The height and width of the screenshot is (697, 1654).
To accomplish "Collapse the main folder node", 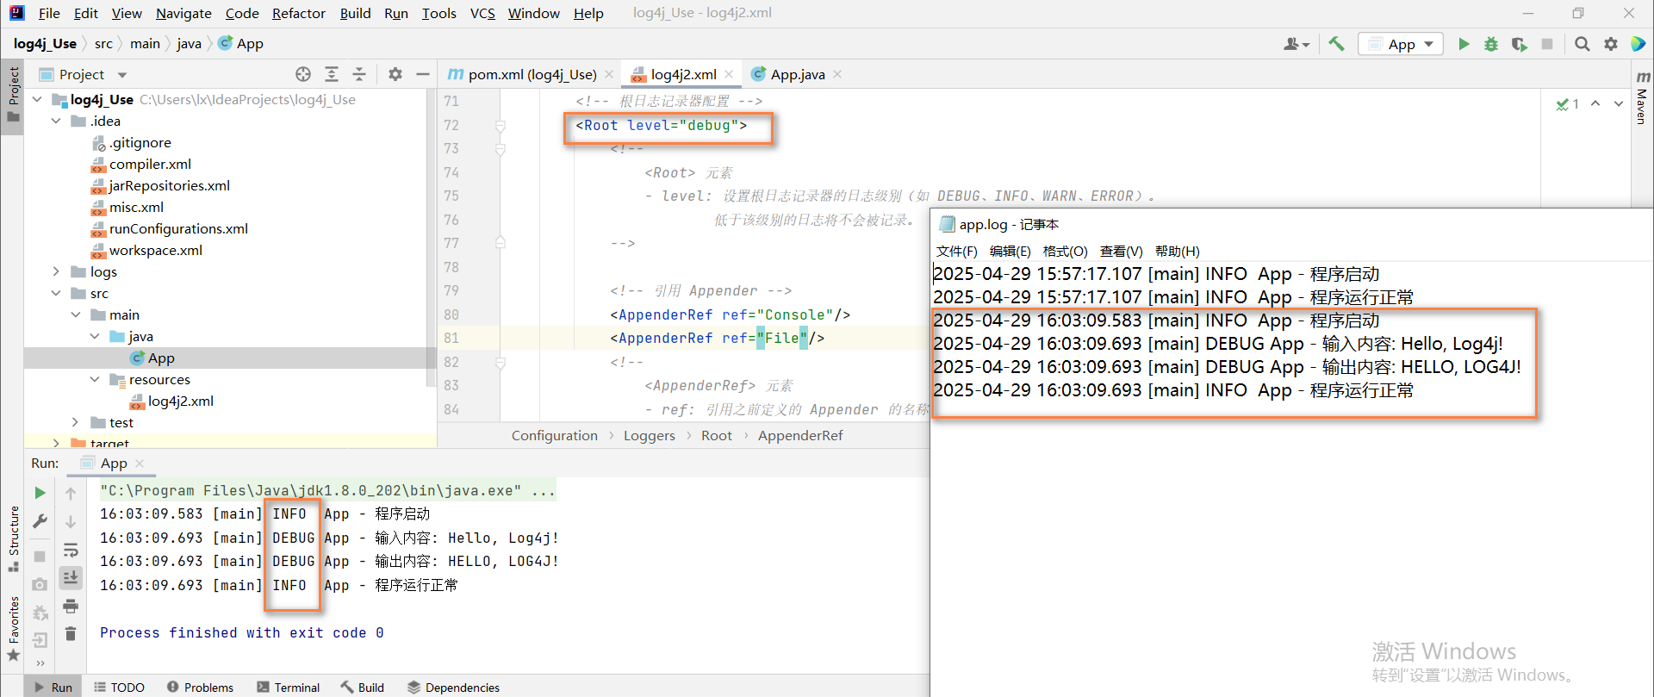I will pyautogui.click(x=76, y=315).
